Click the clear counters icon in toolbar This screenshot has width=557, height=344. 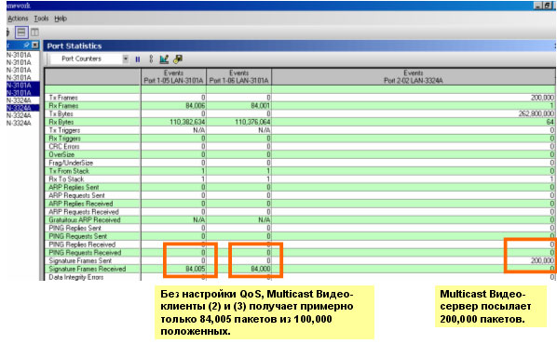pyautogui.click(x=151, y=60)
